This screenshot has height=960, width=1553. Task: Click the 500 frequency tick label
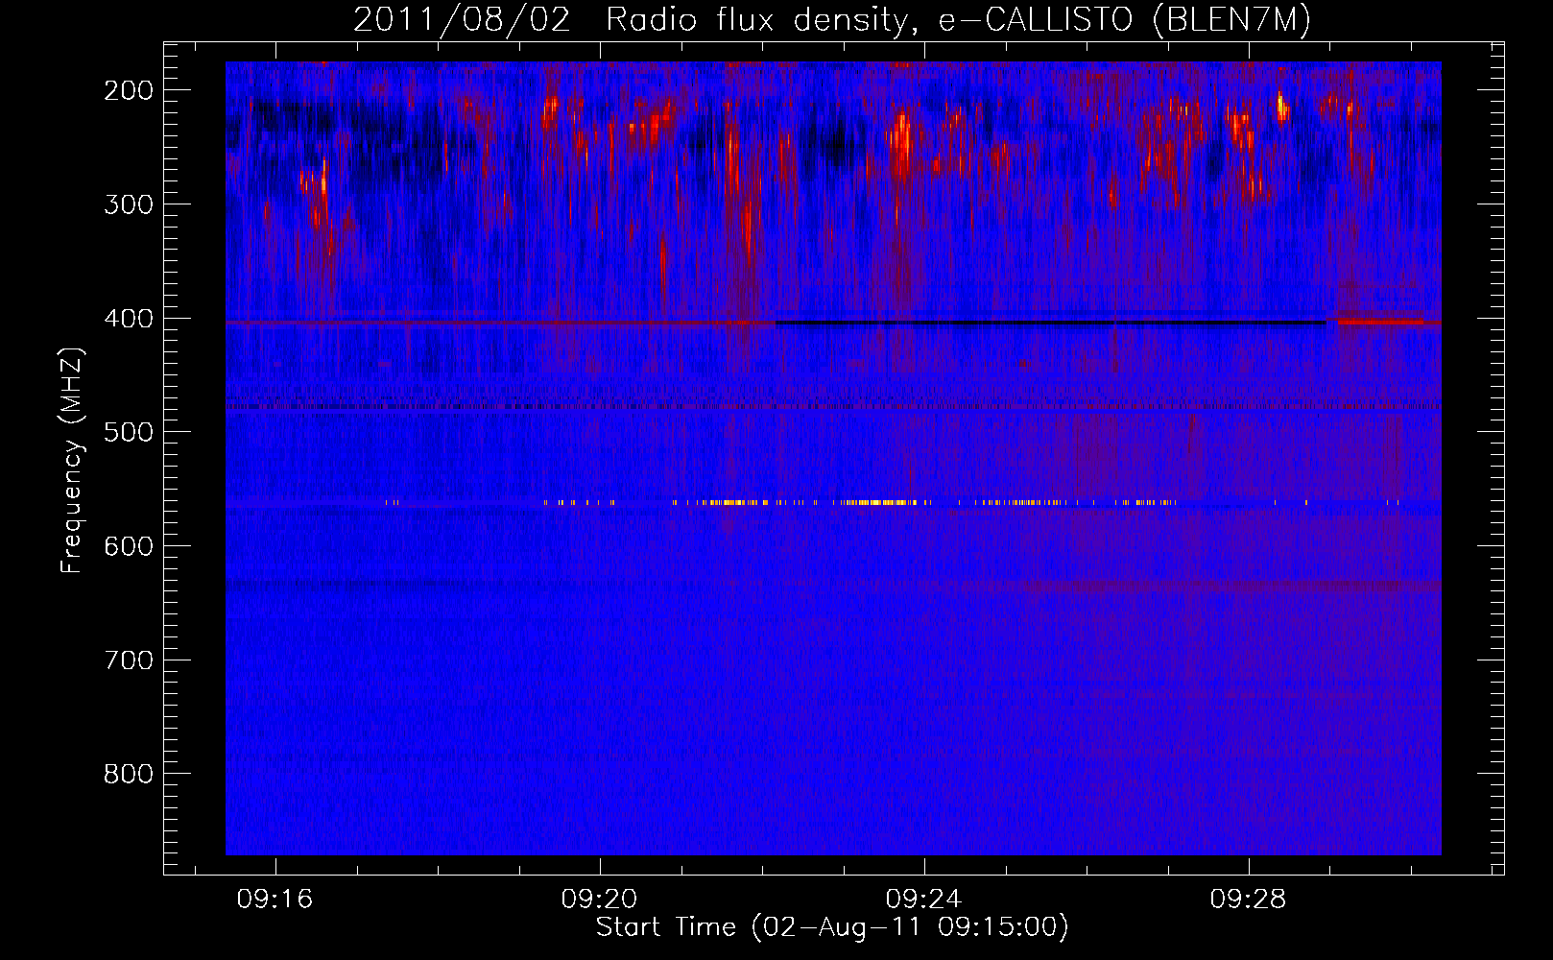click(129, 432)
